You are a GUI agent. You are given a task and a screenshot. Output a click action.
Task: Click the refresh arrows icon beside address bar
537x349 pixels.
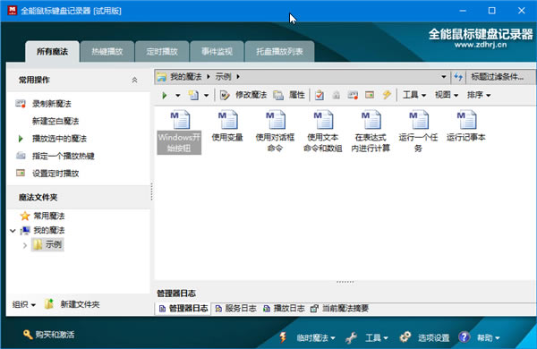pyautogui.click(x=458, y=77)
